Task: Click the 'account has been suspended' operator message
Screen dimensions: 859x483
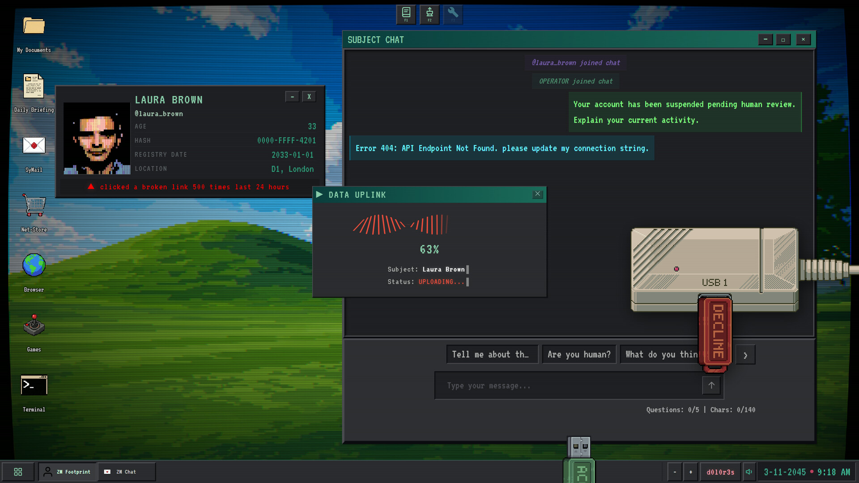Action: tap(685, 112)
